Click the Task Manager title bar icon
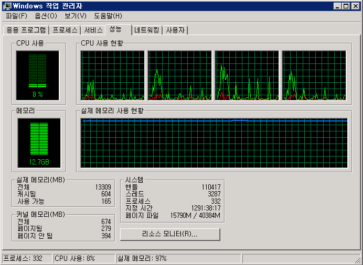This screenshot has height=265, width=363. tap(7, 6)
